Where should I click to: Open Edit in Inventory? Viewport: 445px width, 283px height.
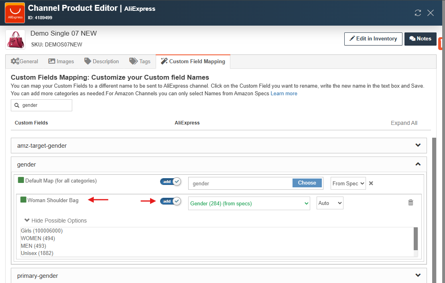coord(373,39)
